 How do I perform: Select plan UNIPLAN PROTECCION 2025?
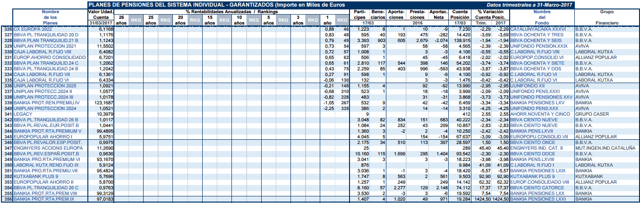(x=44, y=86)
